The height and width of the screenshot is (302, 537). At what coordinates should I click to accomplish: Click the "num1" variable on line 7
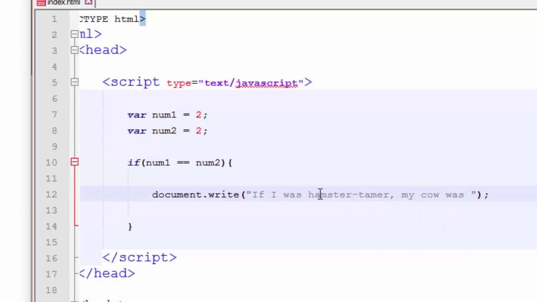[164, 115]
